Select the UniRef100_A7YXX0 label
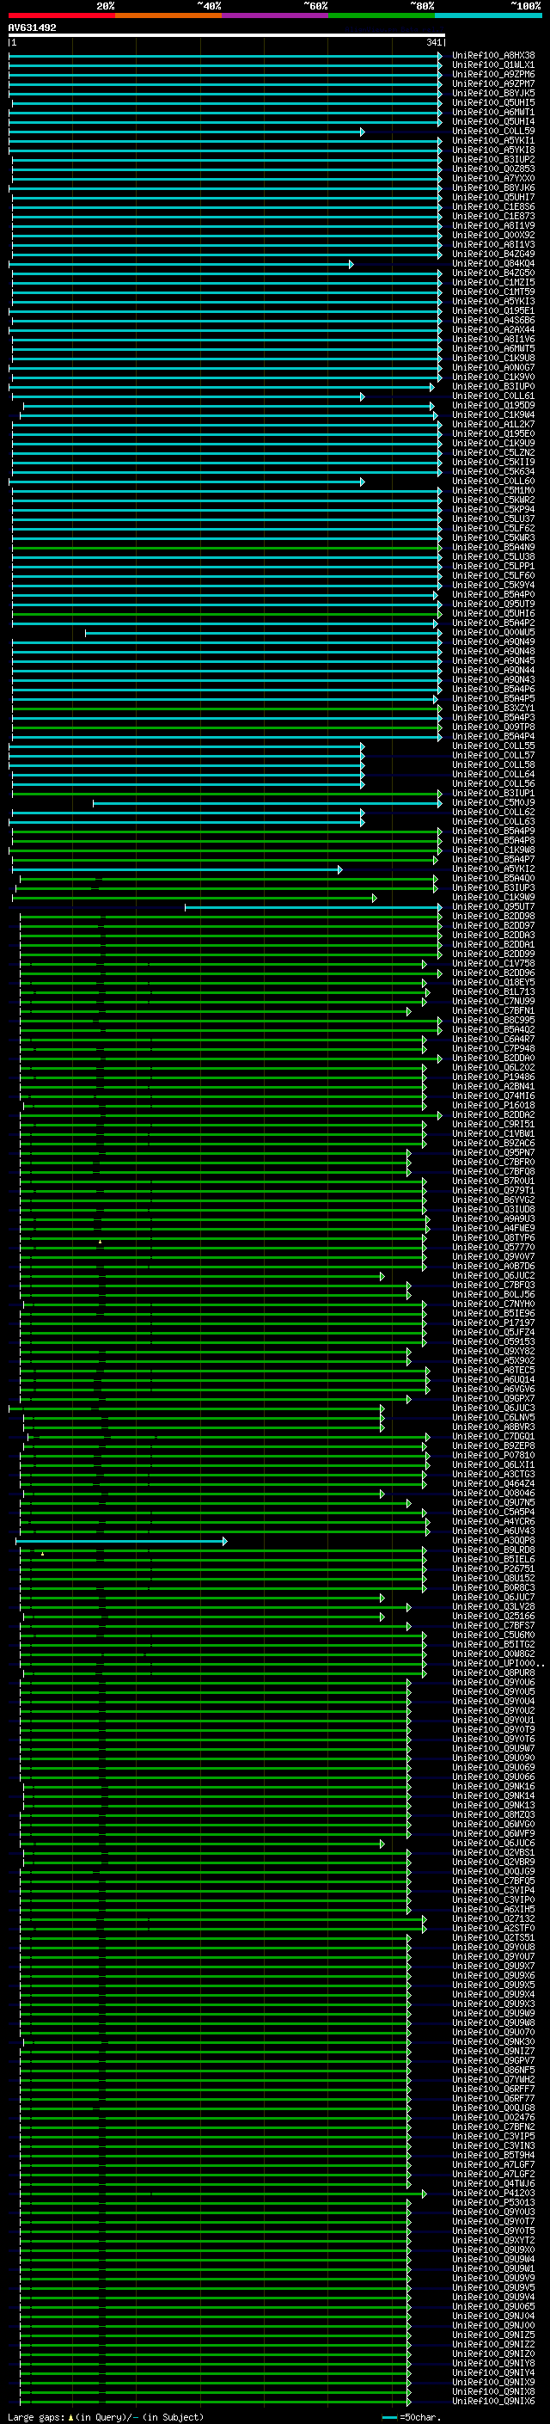This screenshot has width=550, height=2424. pyautogui.click(x=493, y=179)
